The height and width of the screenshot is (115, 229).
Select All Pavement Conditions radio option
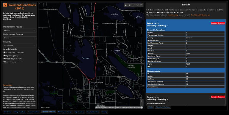pyautogui.click(x=4, y=52)
